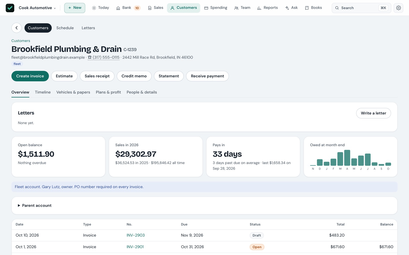The height and width of the screenshot is (255, 409).
Task: Click the sparkle icon beside Ask
Action: click(x=287, y=8)
